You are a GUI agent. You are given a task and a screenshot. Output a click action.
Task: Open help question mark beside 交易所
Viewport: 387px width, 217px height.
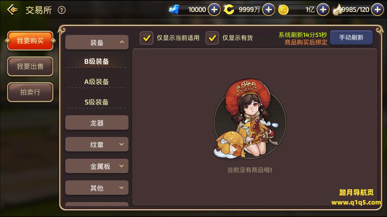[x=62, y=10]
